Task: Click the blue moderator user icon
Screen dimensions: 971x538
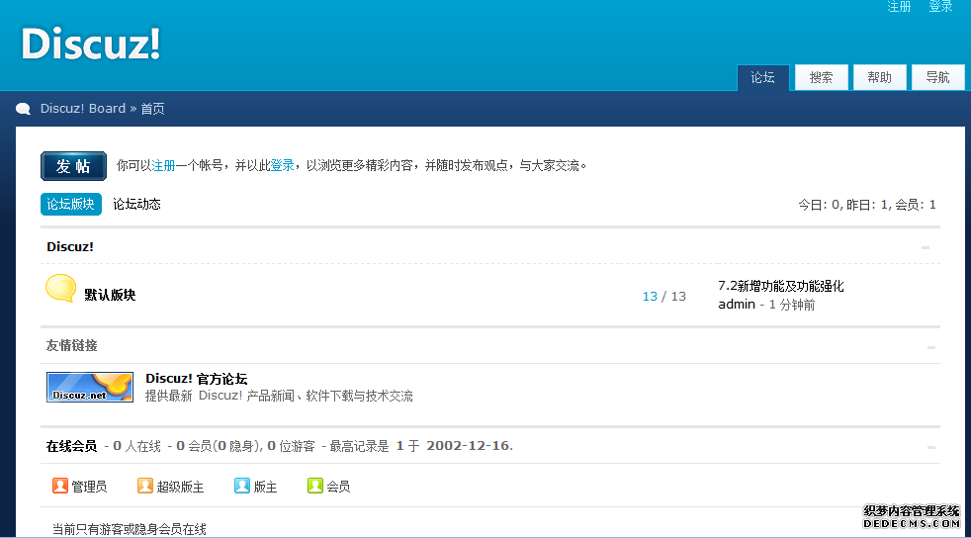Action: pyautogui.click(x=242, y=486)
